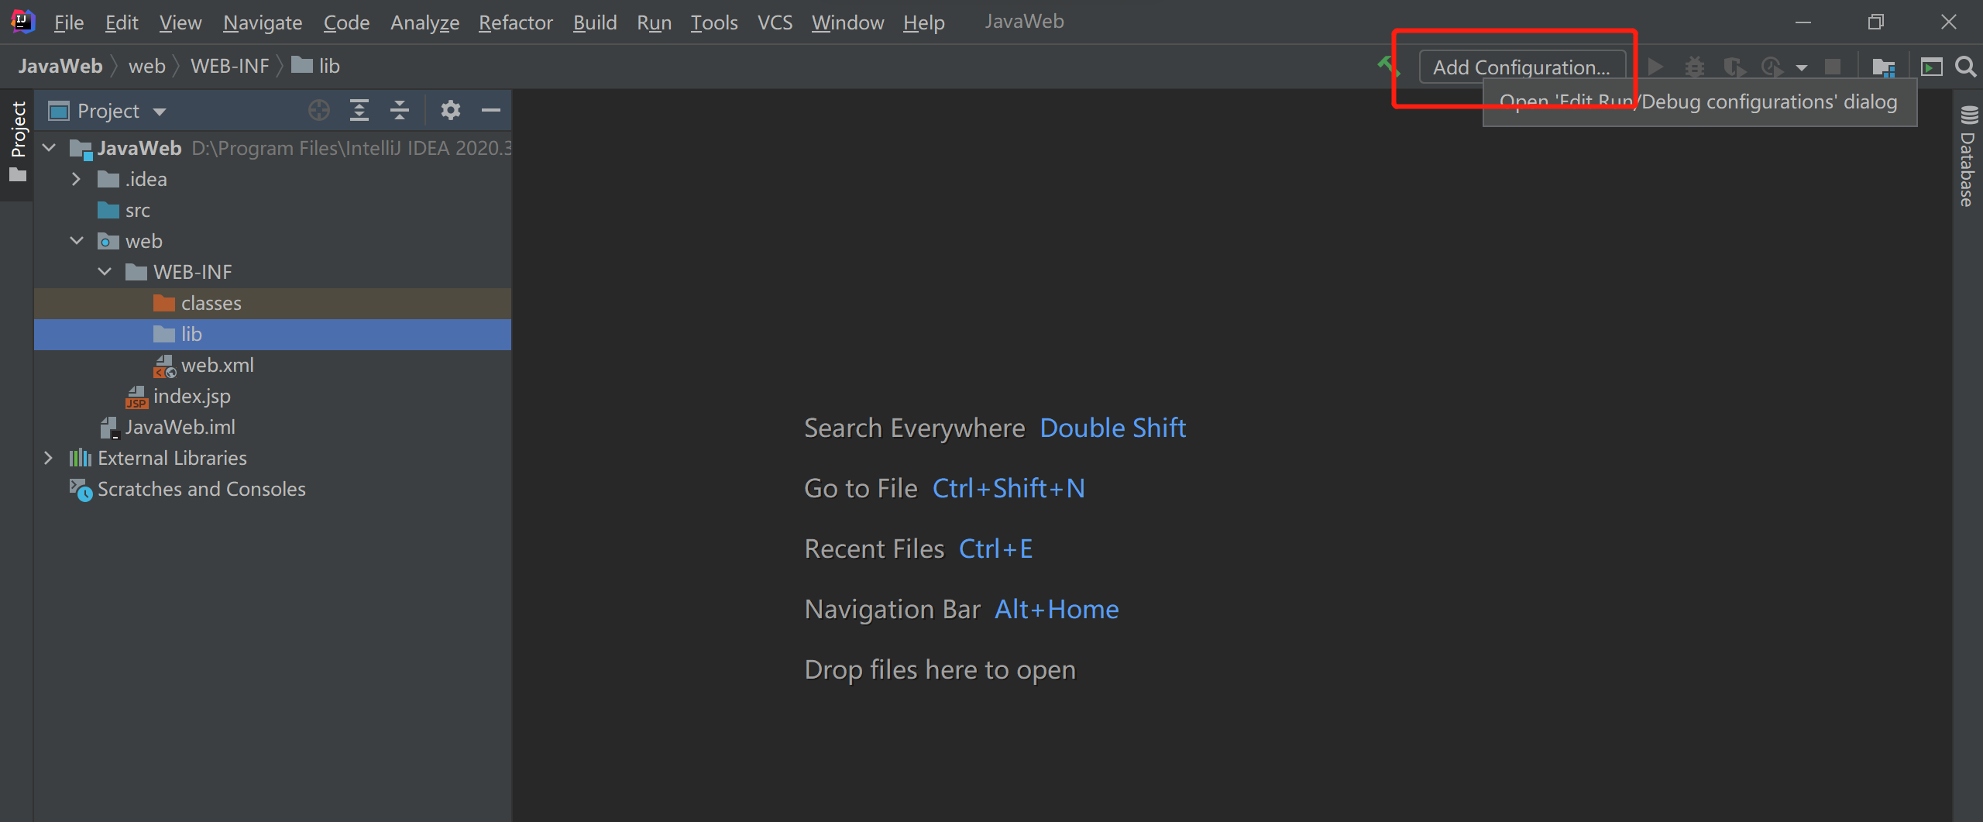Open the profiler run dropdown arrow

[1802, 67]
